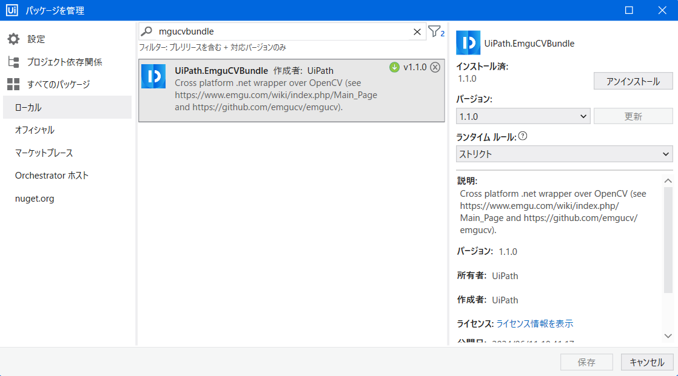The width and height of the screenshot is (678, 376).
Task: Close the パッケージを管理 window
Action: click(x=662, y=10)
